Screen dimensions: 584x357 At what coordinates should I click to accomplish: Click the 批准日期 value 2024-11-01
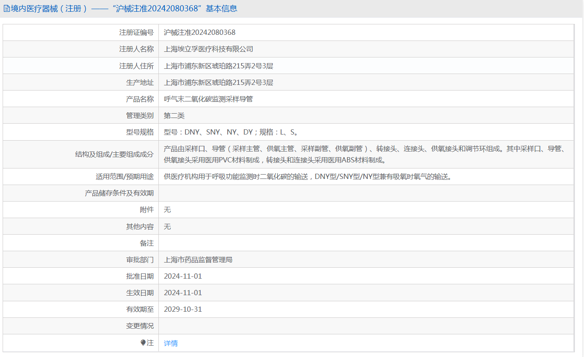pos(183,276)
